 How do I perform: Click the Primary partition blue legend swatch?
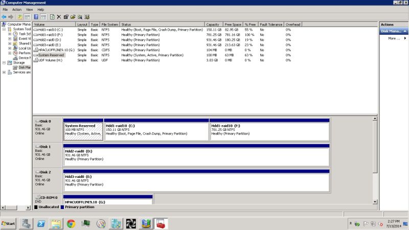tap(62, 207)
